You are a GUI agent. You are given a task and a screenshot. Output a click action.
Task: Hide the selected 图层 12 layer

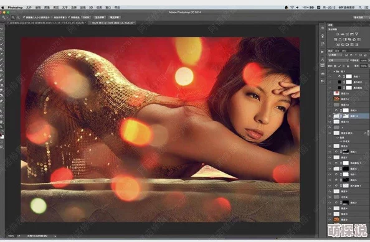coord(330,116)
